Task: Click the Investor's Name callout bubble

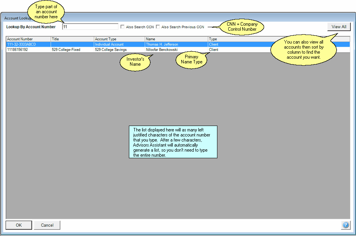Action: pyautogui.click(x=135, y=61)
